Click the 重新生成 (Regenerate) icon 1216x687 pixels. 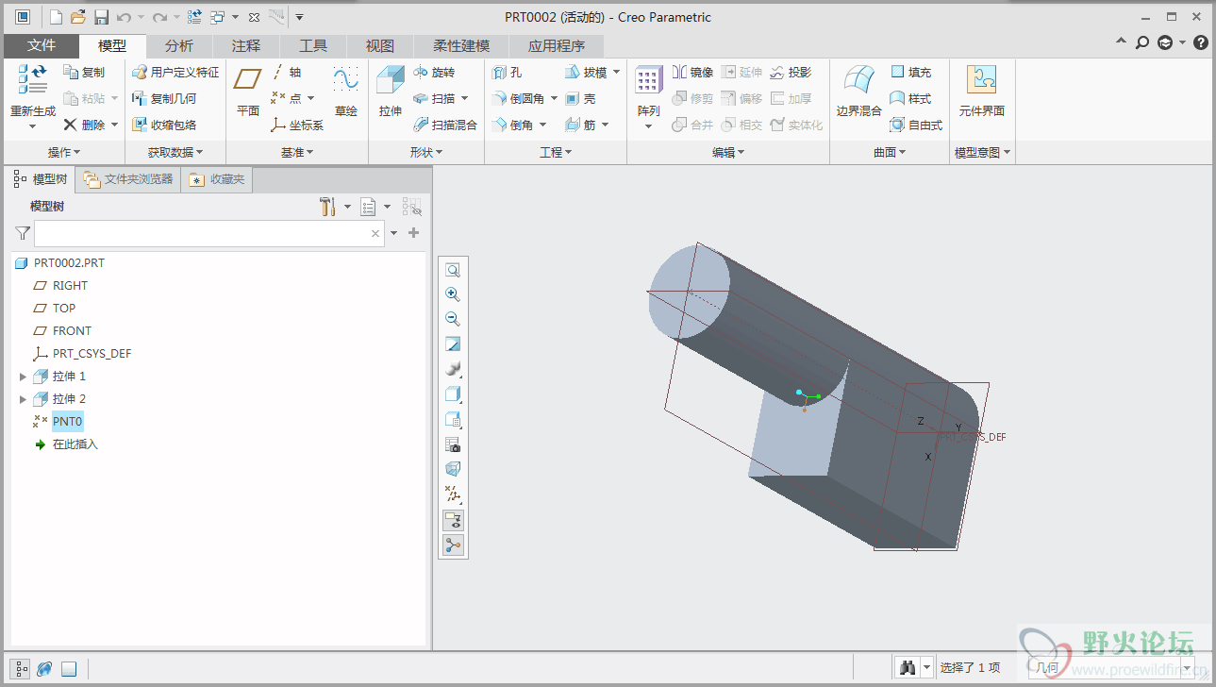[x=32, y=78]
